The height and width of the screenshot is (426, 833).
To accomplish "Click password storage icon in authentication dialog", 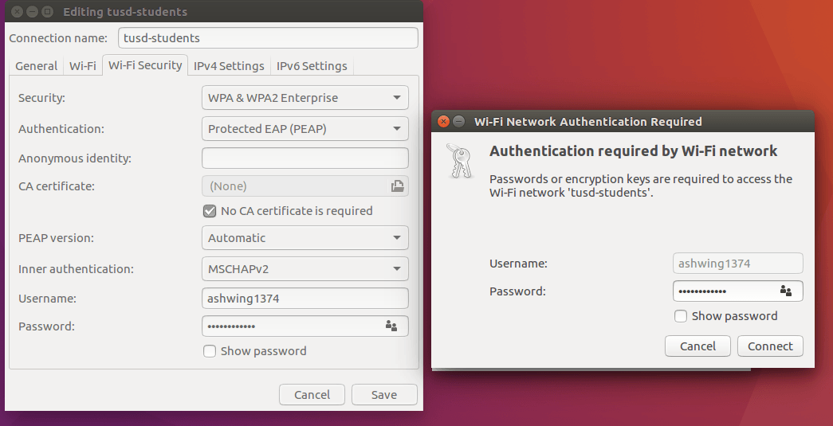I will 786,291.
